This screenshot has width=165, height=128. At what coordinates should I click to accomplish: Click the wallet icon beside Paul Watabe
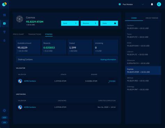(x=120, y=4)
